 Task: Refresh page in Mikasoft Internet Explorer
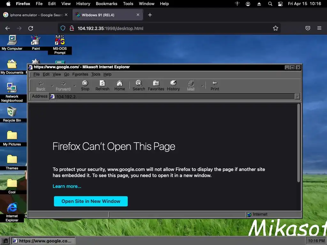103,85
